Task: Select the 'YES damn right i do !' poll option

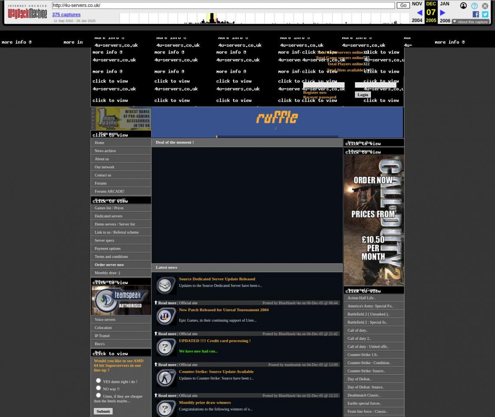Action: click(99, 381)
